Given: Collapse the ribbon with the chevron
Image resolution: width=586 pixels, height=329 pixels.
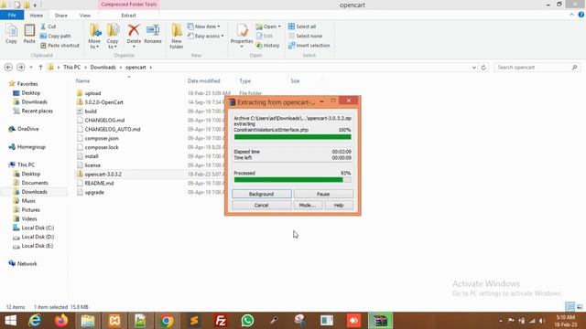Looking at the screenshot, I should click(571, 15).
